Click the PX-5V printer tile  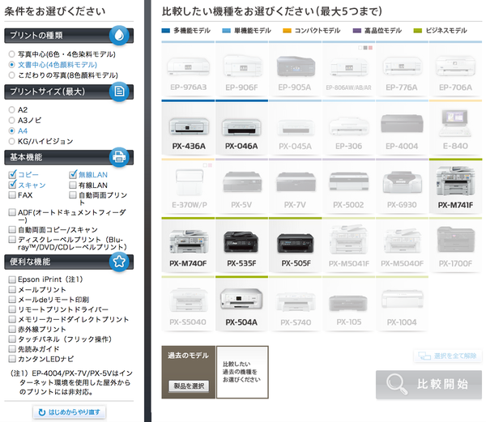(x=241, y=186)
